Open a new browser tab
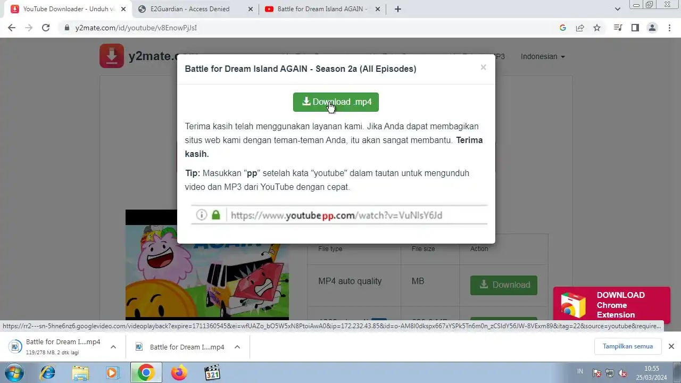This screenshot has width=681, height=383. (398, 9)
